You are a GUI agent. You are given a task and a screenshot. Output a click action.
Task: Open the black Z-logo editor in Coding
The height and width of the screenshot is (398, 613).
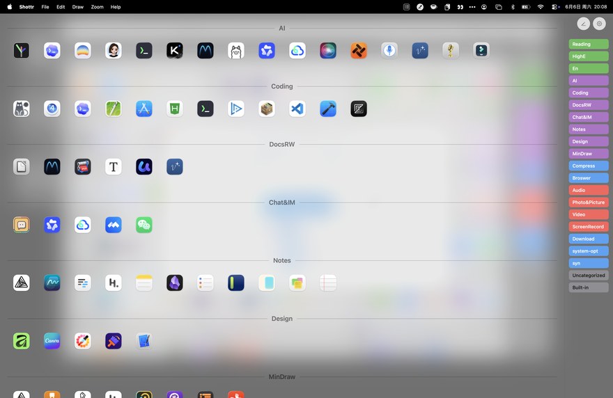359,109
